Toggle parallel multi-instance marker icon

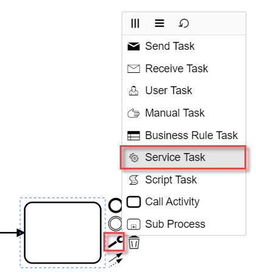[x=135, y=23]
